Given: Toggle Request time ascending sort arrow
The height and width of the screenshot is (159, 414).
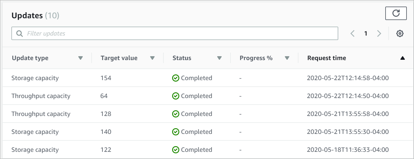Looking at the screenshot, I should (402, 58).
